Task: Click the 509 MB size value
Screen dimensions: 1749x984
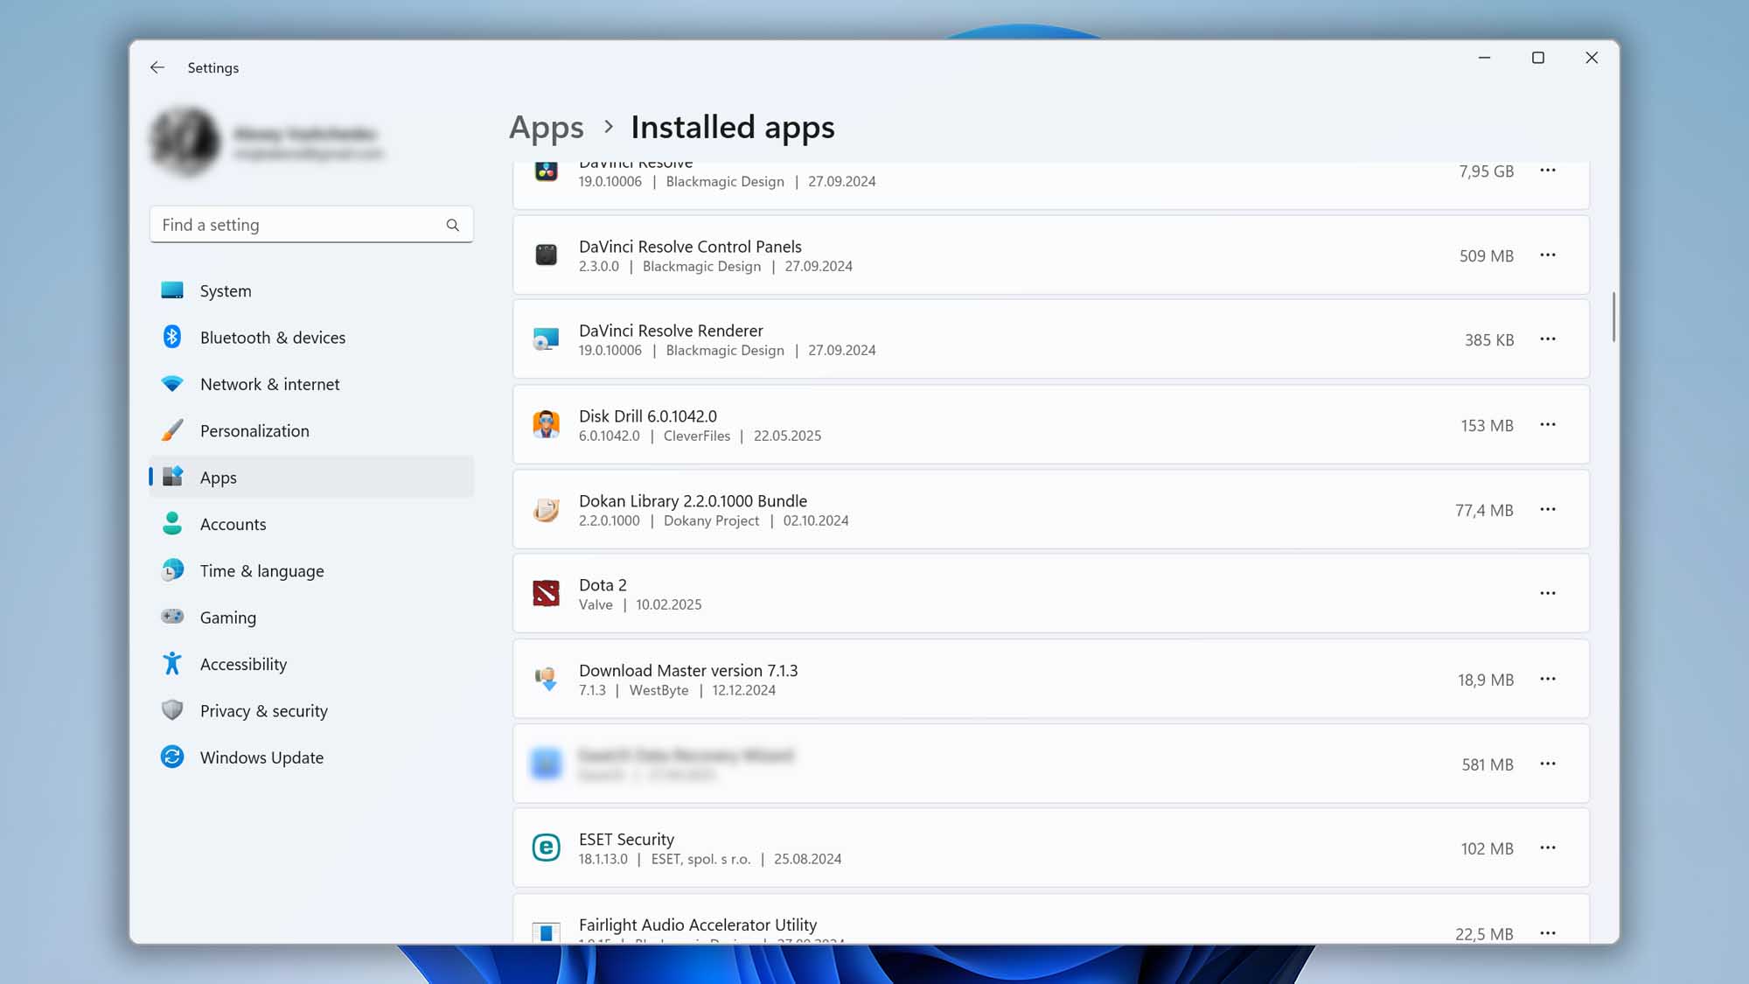Action: pyautogui.click(x=1486, y=255)
